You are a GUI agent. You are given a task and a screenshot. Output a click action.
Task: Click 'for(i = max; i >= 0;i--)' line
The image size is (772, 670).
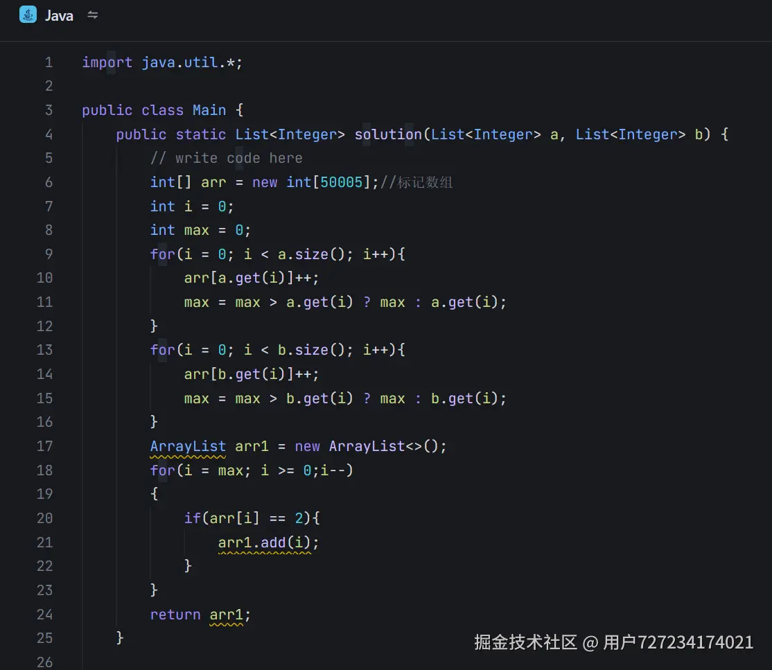(252, 470)
